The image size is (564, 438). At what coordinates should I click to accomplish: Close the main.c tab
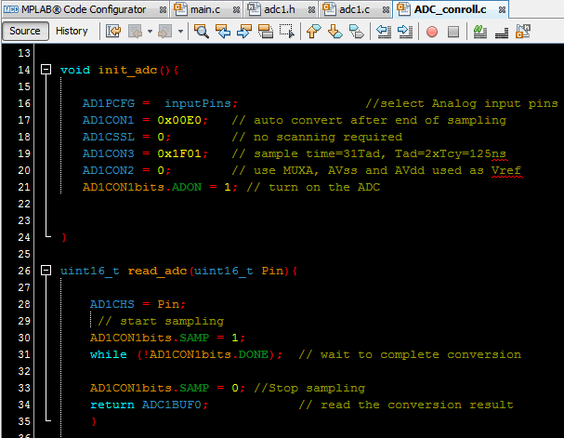pos(236,10)
